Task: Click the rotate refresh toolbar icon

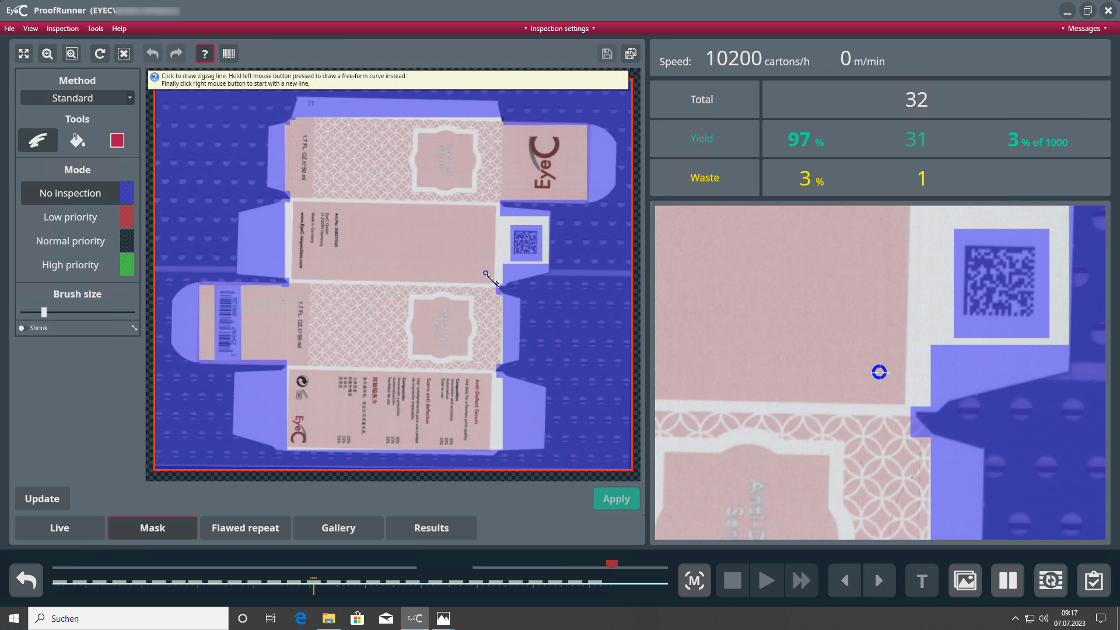Action: pyautogui.click(x=100, y=54)
